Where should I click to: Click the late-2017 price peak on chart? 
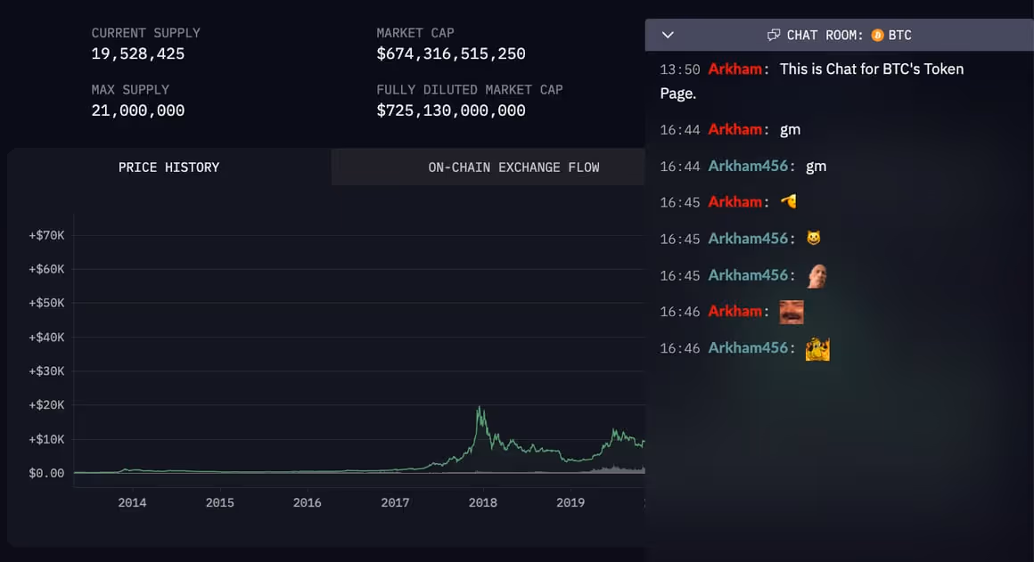[x=480, y=409]
